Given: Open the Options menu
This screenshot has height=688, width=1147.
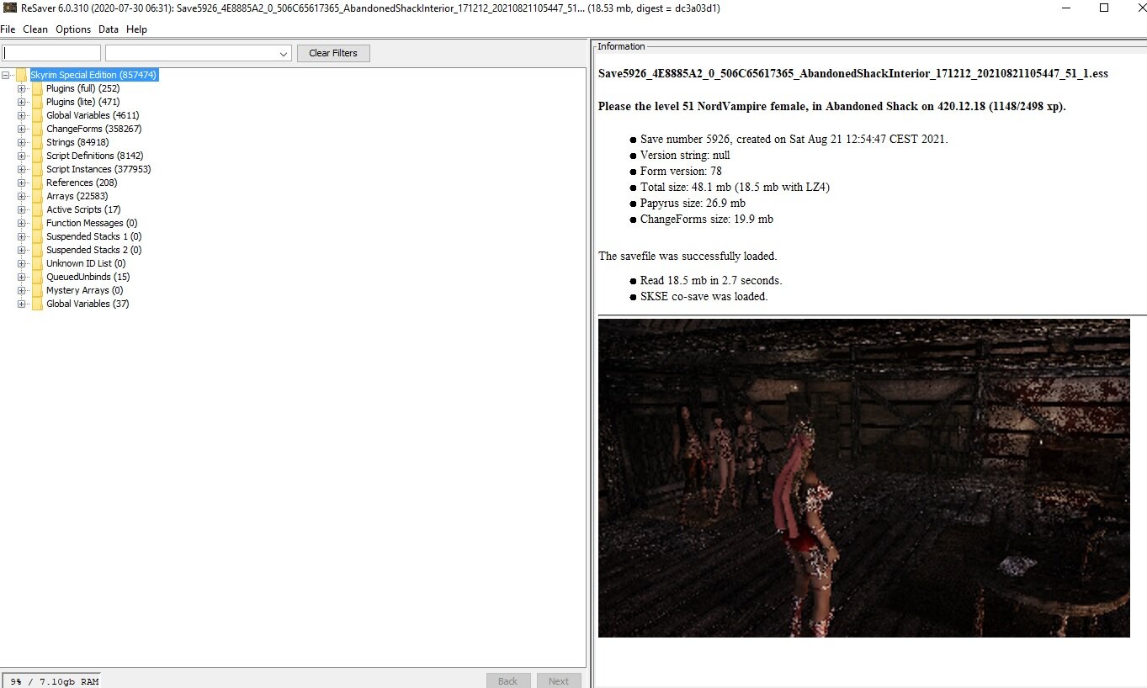Looking at the screenshot, I should click(73, 29).
